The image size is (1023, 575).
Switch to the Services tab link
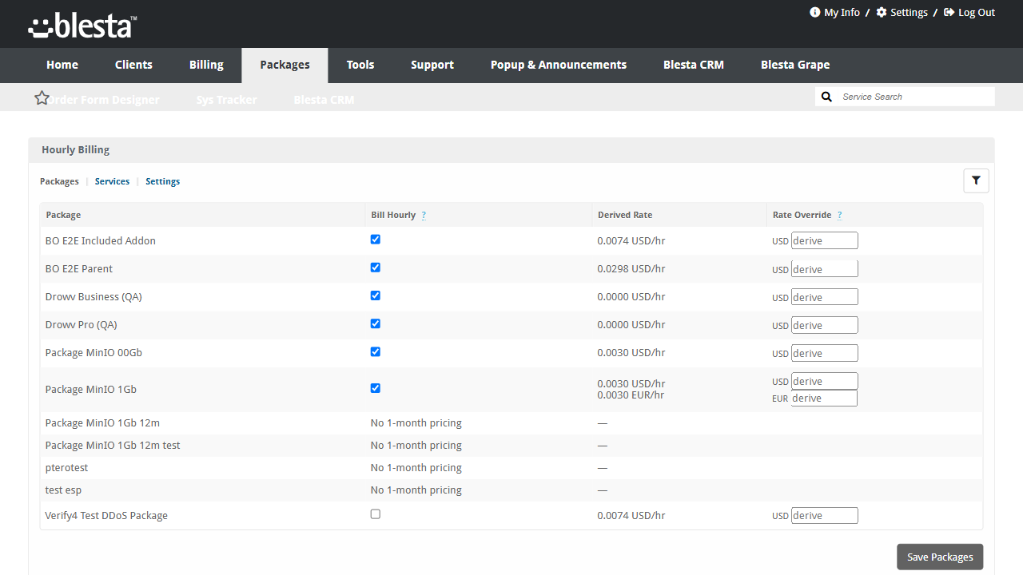[112, 181]
